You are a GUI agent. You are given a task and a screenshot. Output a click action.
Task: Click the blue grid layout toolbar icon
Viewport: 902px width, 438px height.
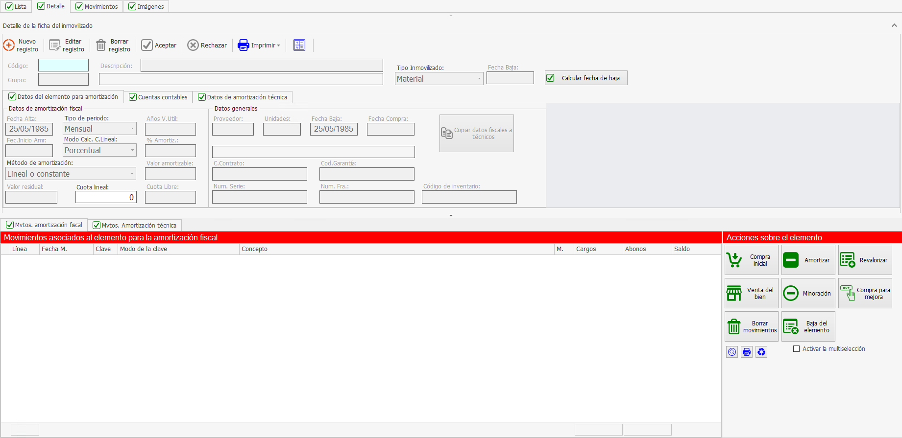(299, 45)
